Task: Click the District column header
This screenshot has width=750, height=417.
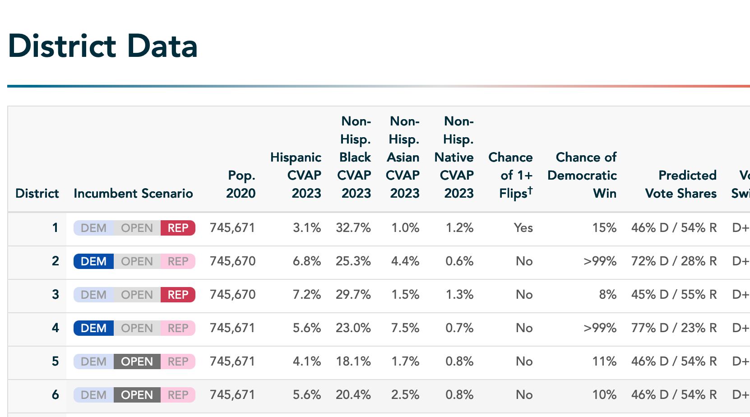Action: [x=37, y=193]
